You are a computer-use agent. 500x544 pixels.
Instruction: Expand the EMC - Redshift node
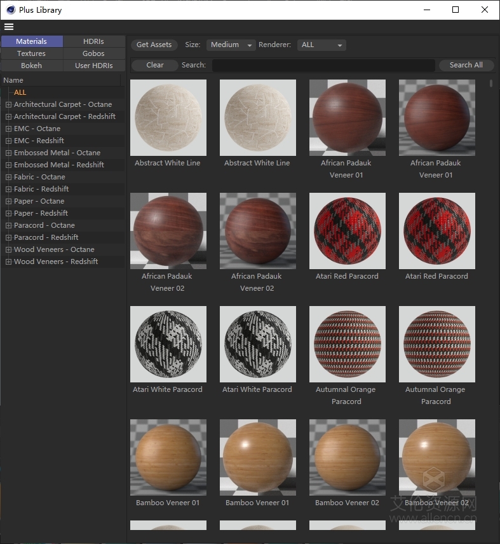9,141
